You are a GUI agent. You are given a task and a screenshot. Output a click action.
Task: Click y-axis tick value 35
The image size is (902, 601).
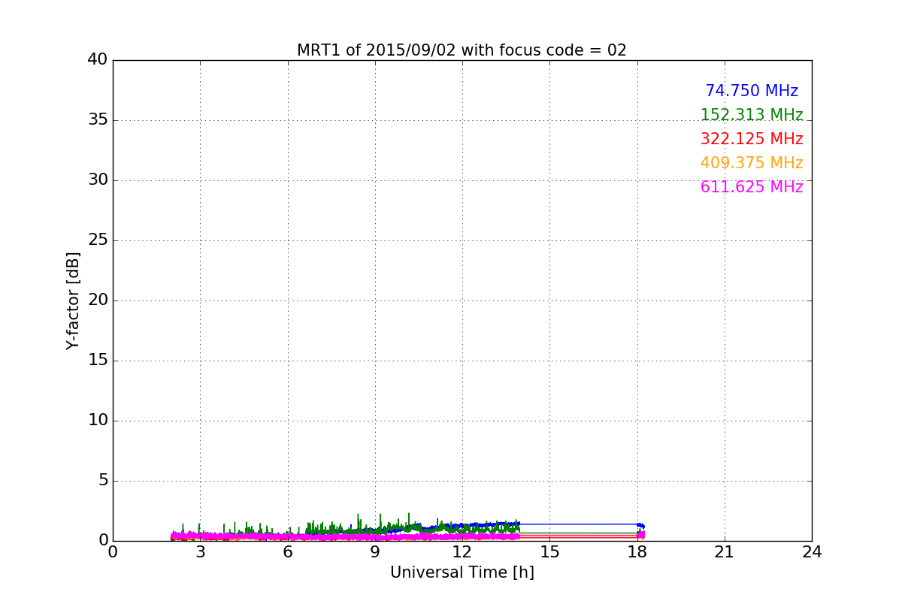pos(98,120)
